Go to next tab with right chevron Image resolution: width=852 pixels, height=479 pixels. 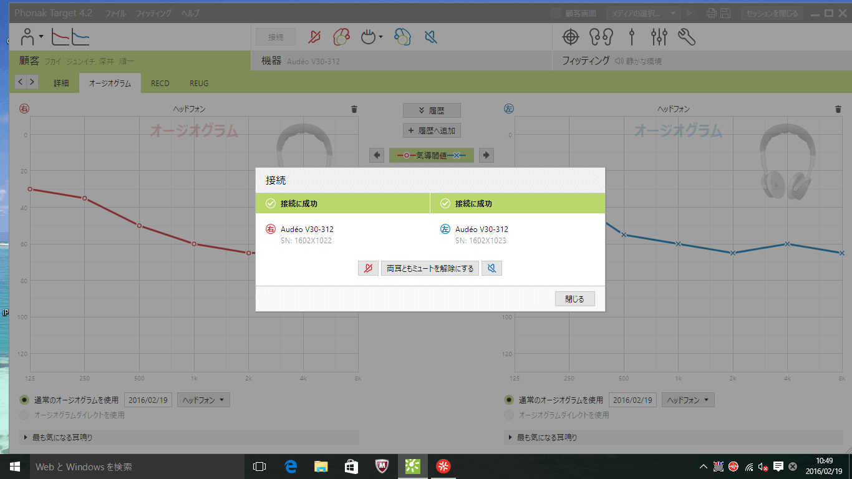(32, 82)
